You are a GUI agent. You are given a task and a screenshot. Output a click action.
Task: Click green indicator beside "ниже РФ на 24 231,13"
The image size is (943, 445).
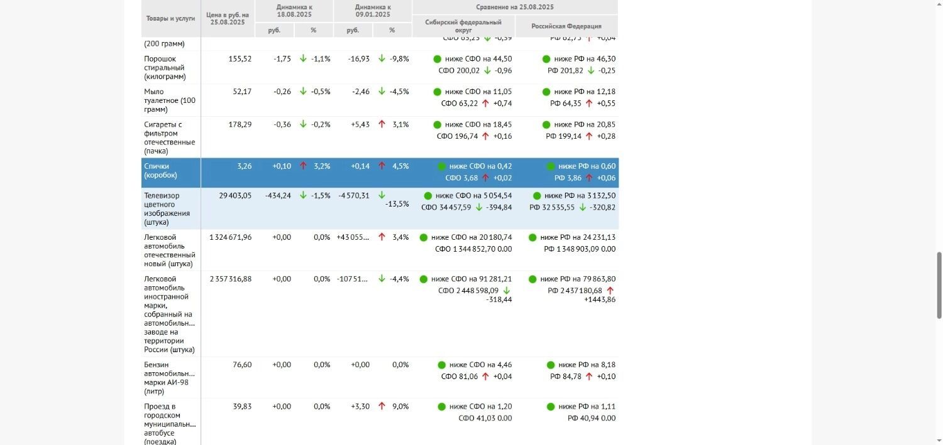tap(532, 238)
